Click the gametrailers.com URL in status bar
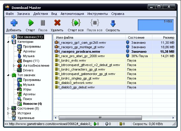The image size is (181, 131). (48, 124)
